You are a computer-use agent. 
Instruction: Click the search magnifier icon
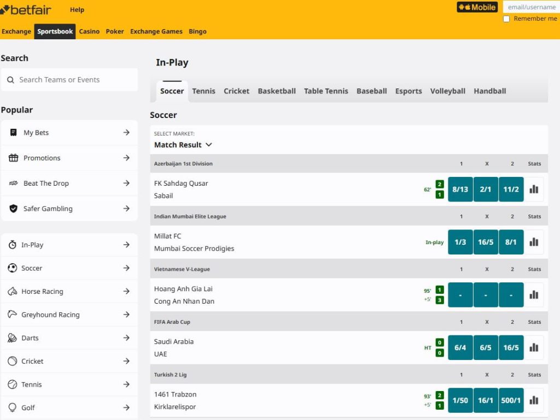click(11, 80)
